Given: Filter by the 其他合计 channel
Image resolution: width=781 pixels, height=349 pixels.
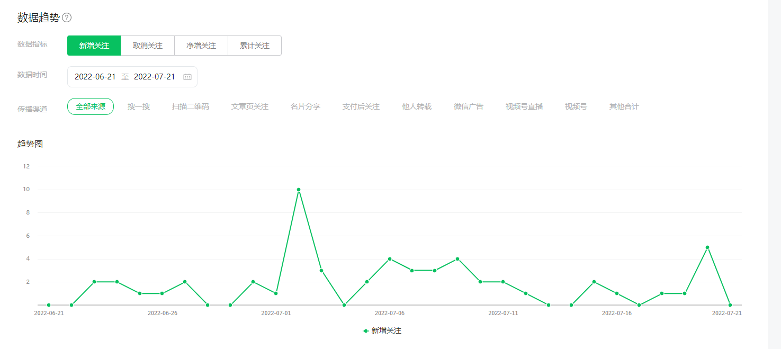Looking at the screenshot, I should point(624,106).
